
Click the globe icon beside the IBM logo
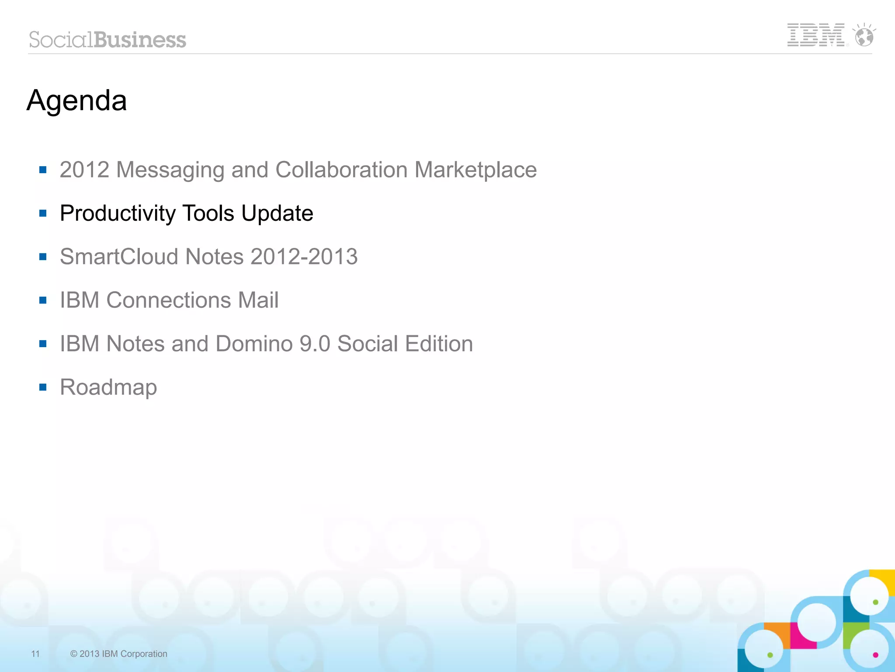pyautogui.click(x=864, y=35)
